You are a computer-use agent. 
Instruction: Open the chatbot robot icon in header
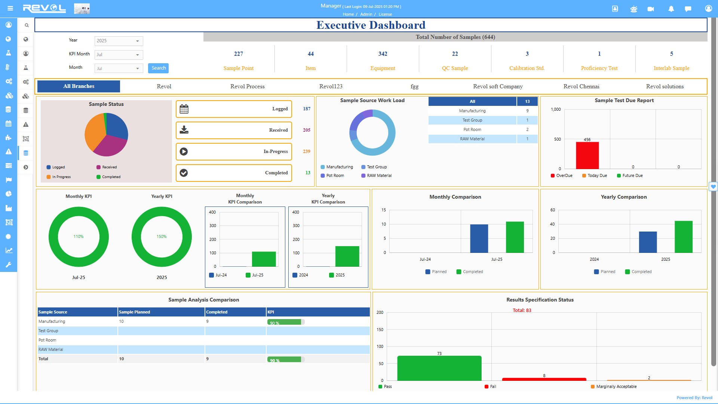tap(633, 9)
